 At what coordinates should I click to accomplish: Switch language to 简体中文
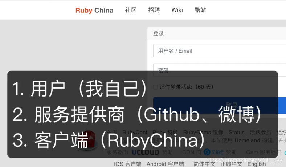(x=204, y=164)
